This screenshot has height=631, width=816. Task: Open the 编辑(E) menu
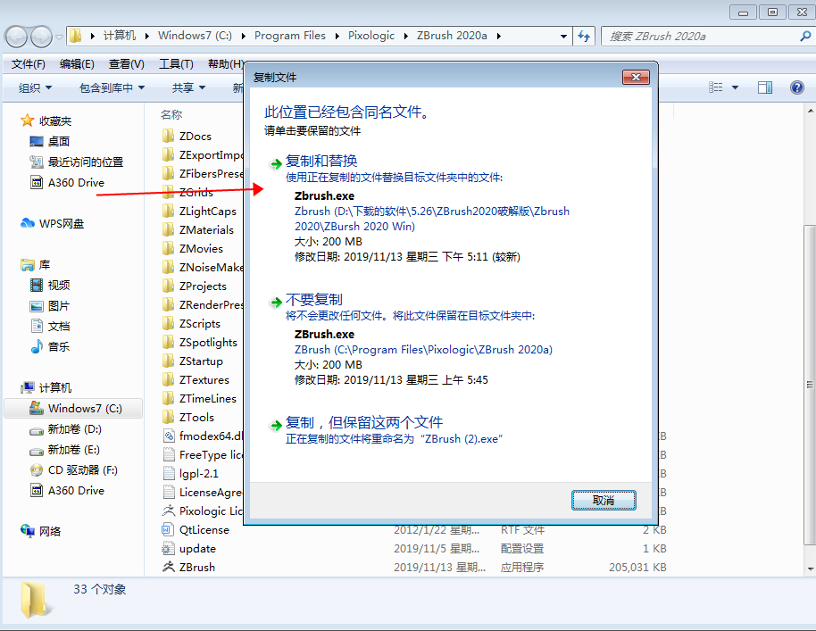click(77, 64)
